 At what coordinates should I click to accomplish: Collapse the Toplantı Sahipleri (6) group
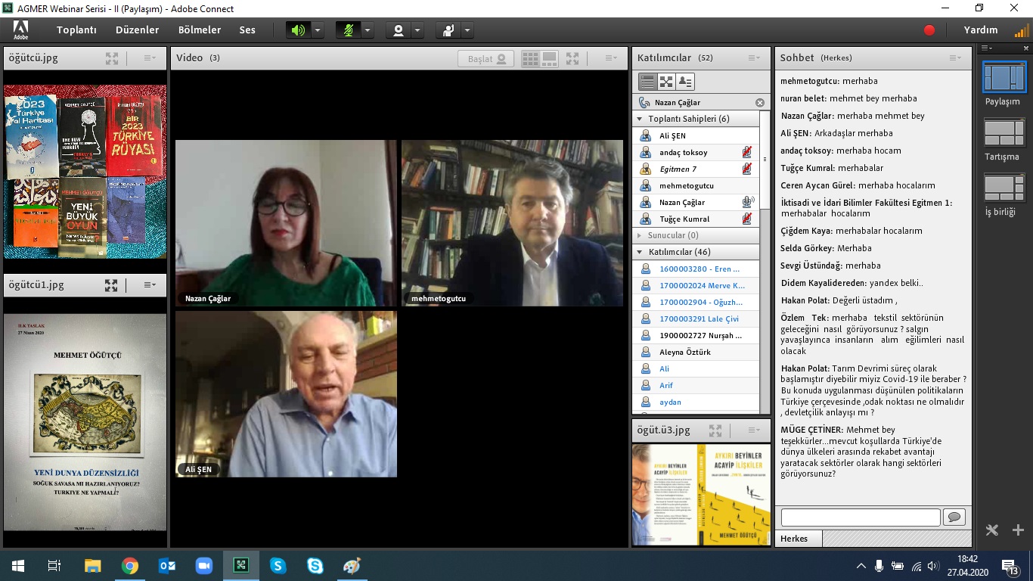639,119
